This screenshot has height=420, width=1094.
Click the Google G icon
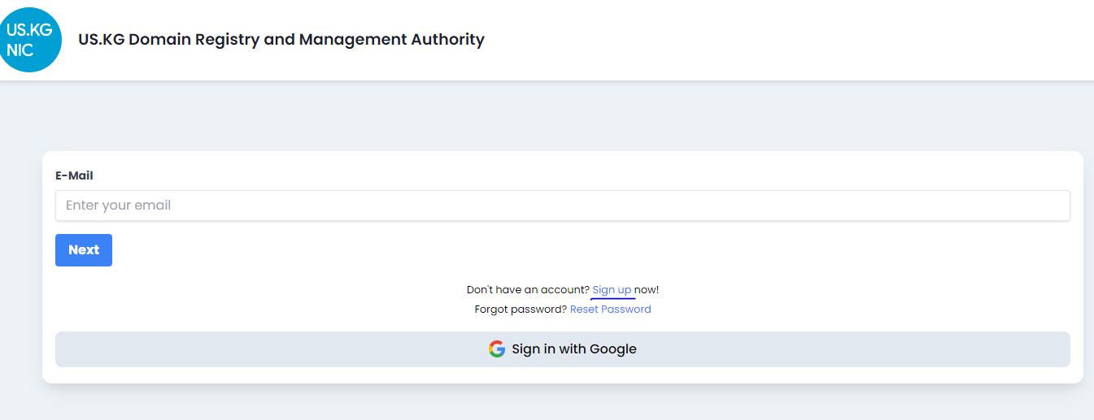pos(497,349)
